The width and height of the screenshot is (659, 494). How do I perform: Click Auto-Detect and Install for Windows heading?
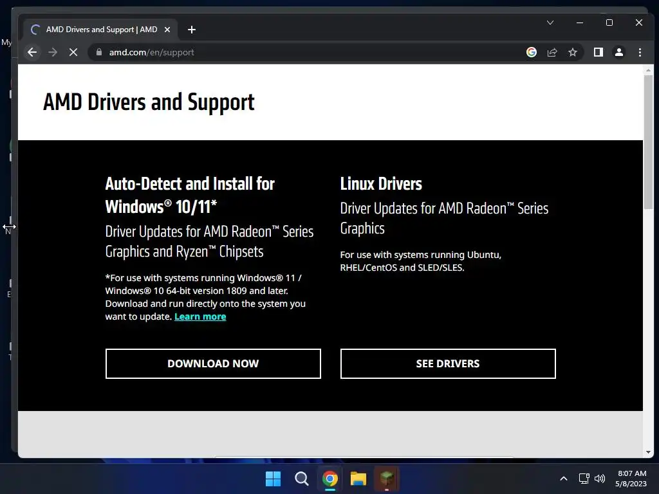pyautogui.click(x=190, y=195)
